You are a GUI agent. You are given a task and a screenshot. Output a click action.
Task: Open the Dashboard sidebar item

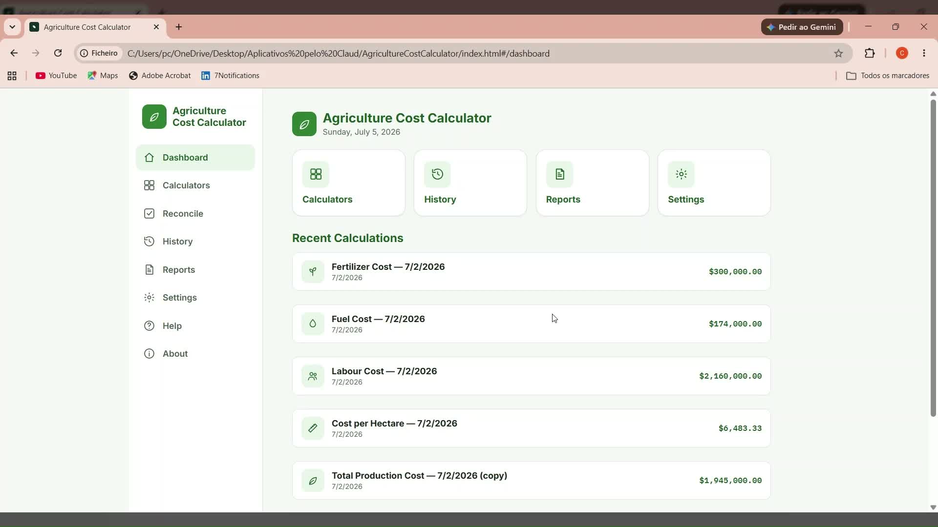pos(195,158)
